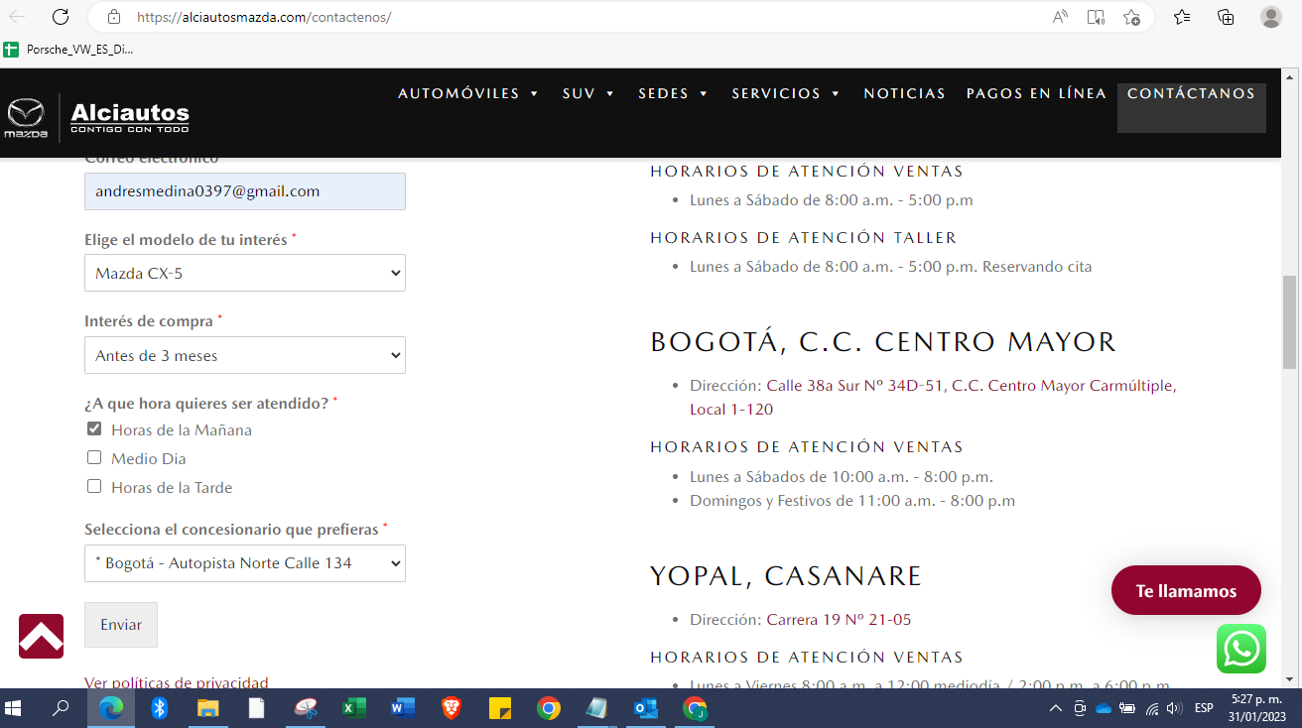Open the notepad app taskbar icon
Viewport: 1302px width, 728px height.
pyautogui.click(x=597, y=708)
